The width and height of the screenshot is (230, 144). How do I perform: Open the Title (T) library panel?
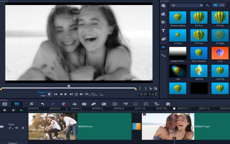click(163, 30)
